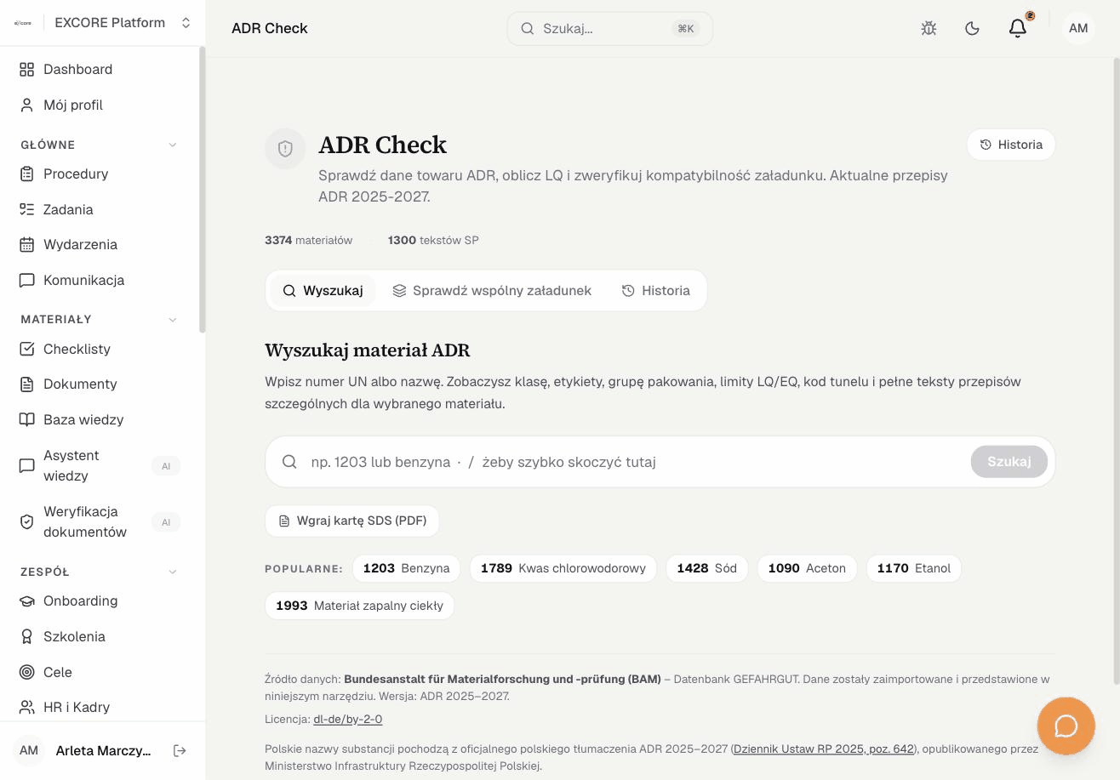Click Wgraj kartę SDS (PDF) button
1120x780 pixels.
point(352,521)
